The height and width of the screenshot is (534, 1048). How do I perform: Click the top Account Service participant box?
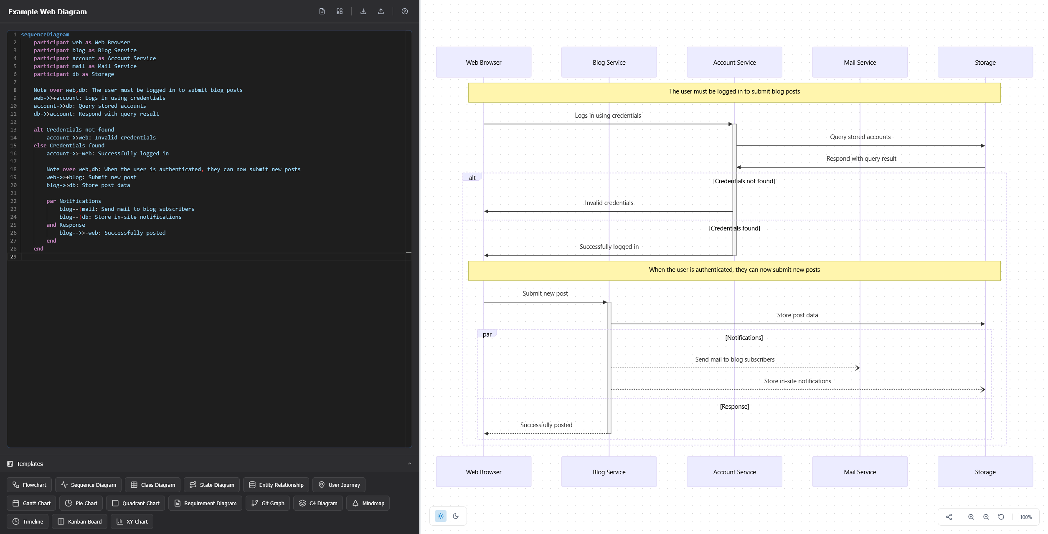(734, 62)
